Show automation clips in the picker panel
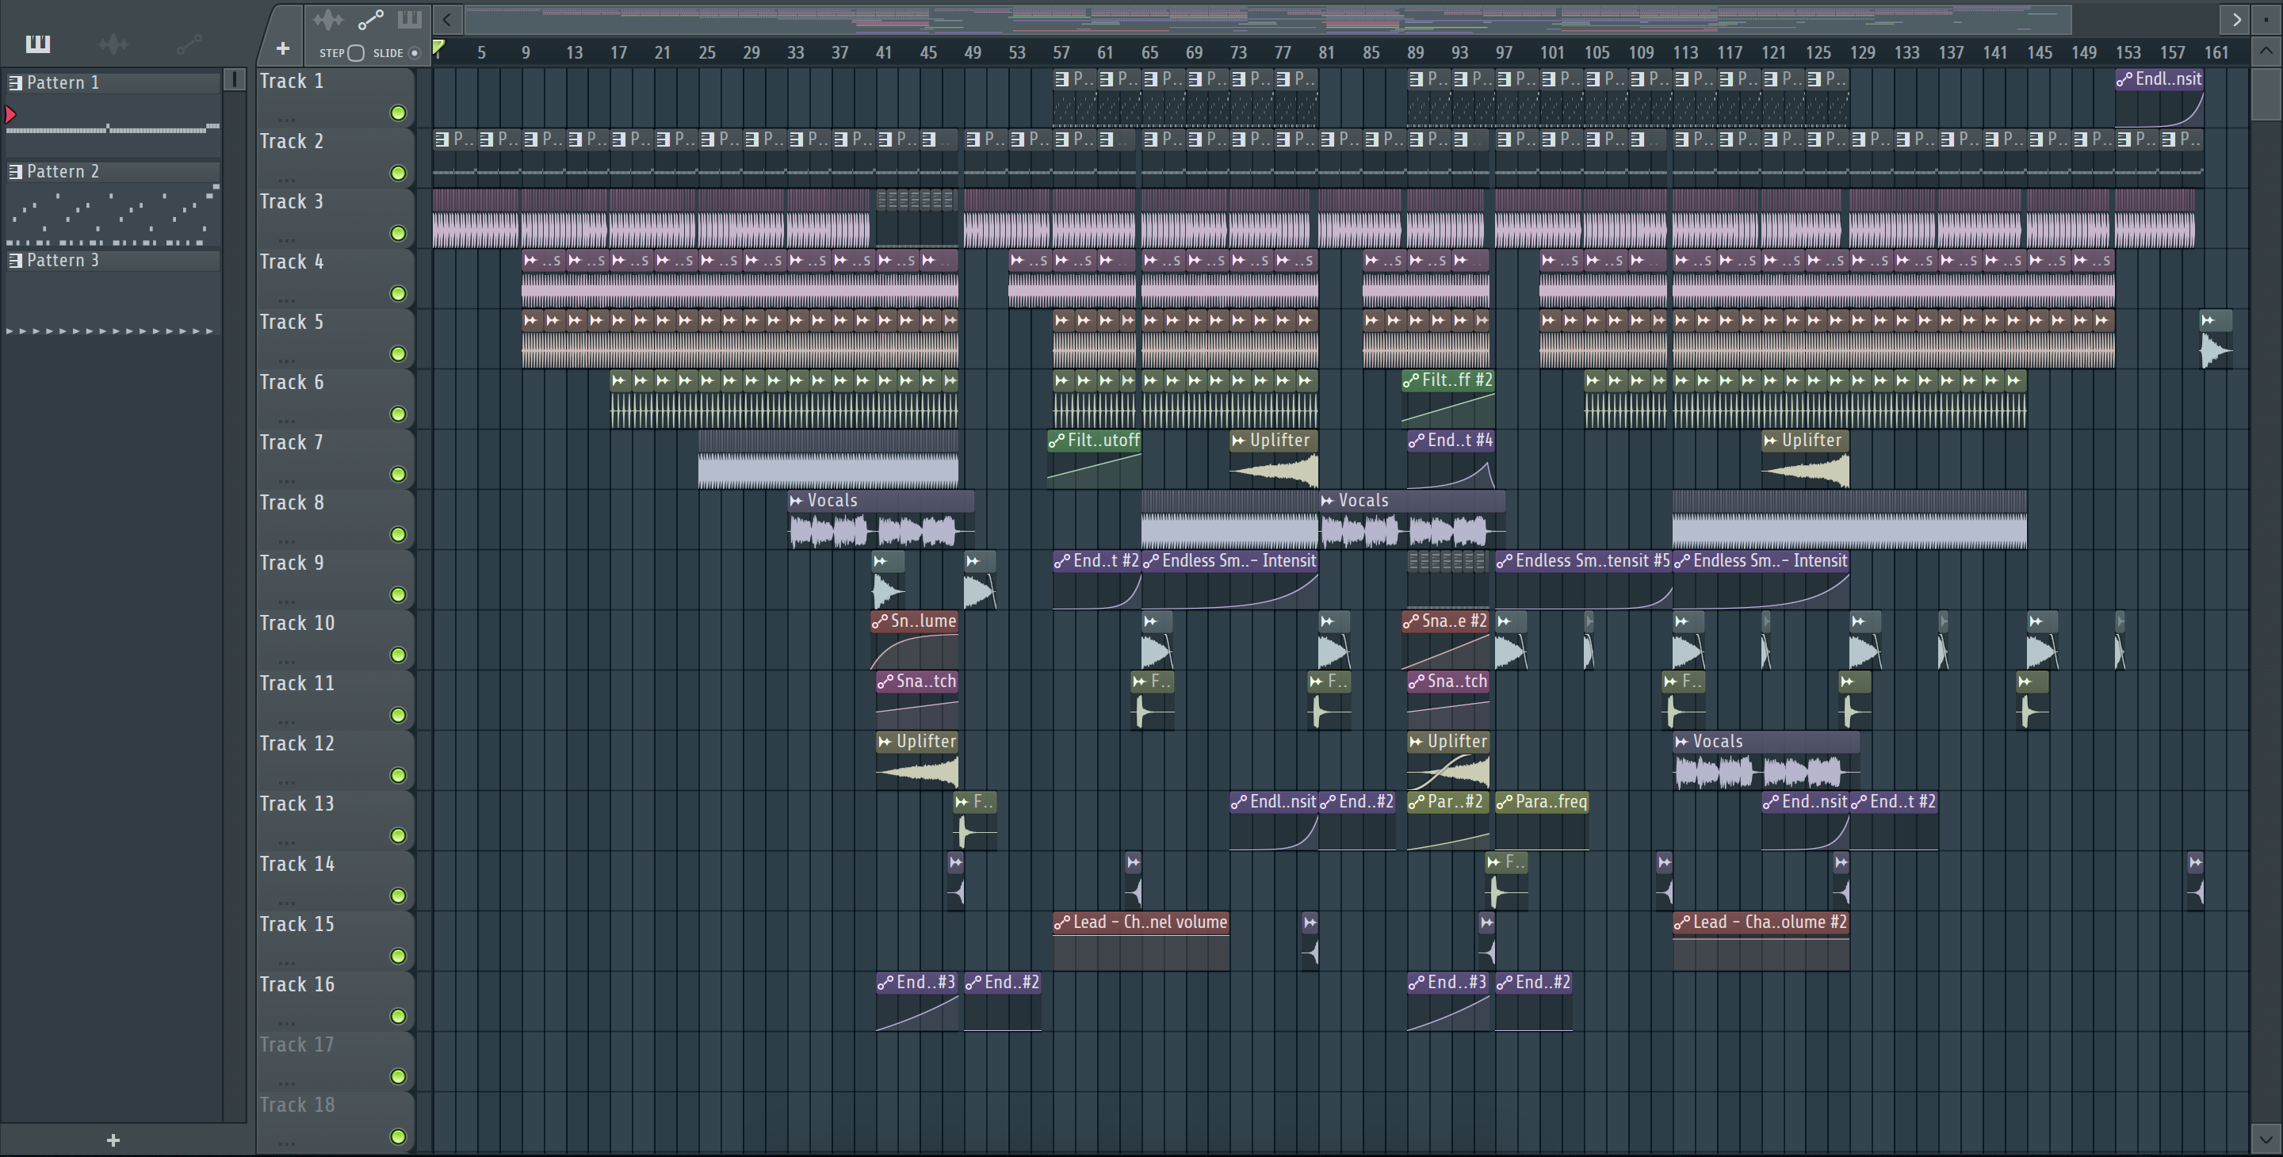The width and height of the screenshot is (2283, 1157). click(189, 44)
